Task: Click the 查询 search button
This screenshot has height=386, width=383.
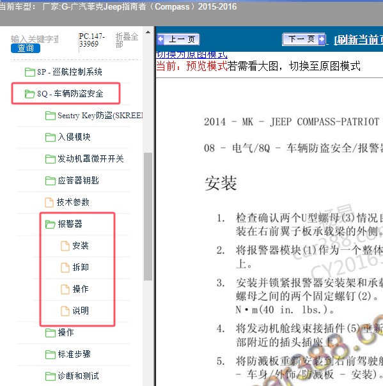Action: pos(26,48)
